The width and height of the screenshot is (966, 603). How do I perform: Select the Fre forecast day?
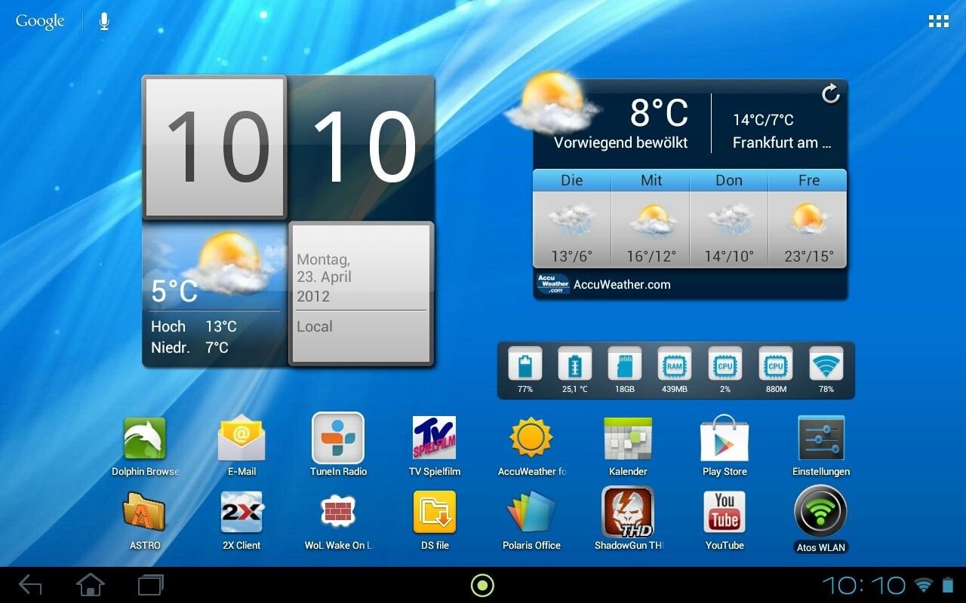808,219
